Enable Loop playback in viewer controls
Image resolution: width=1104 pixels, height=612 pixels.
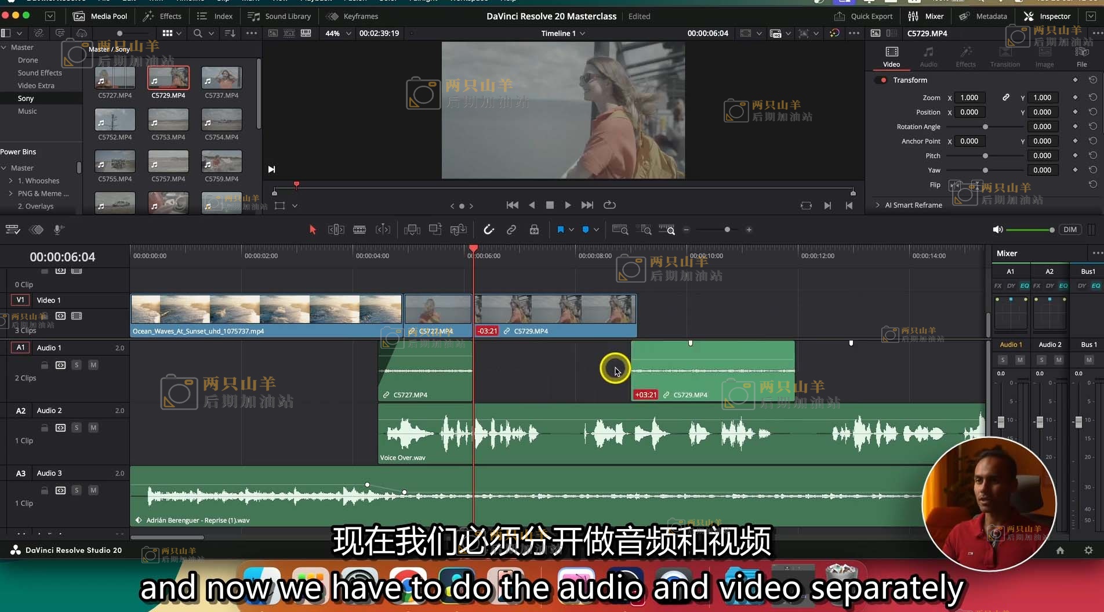(x=609, y=205)
